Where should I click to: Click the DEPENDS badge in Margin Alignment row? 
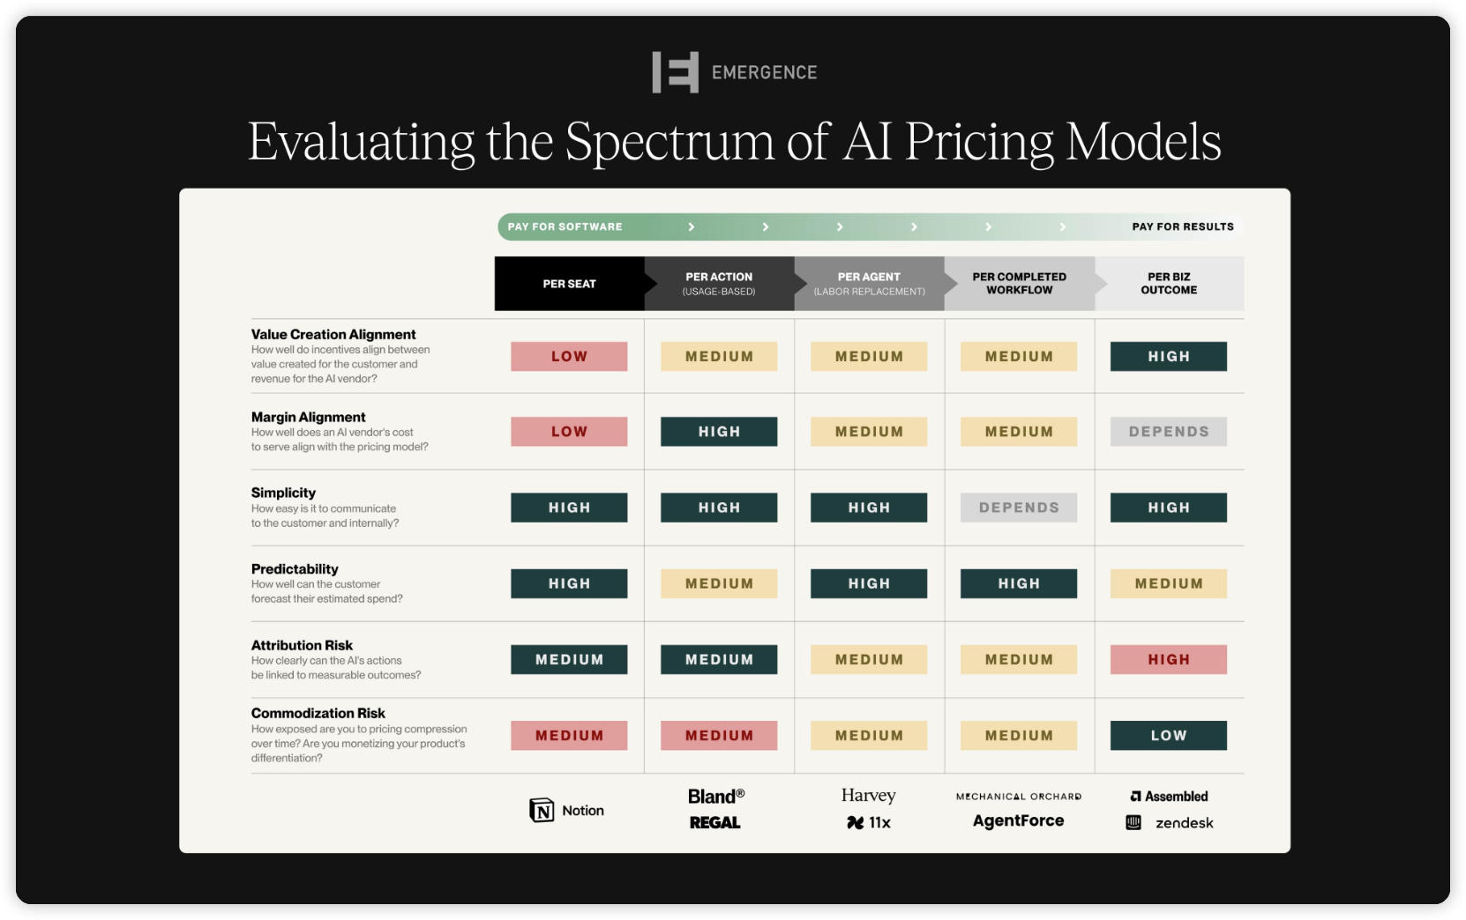click(1169, 432)
